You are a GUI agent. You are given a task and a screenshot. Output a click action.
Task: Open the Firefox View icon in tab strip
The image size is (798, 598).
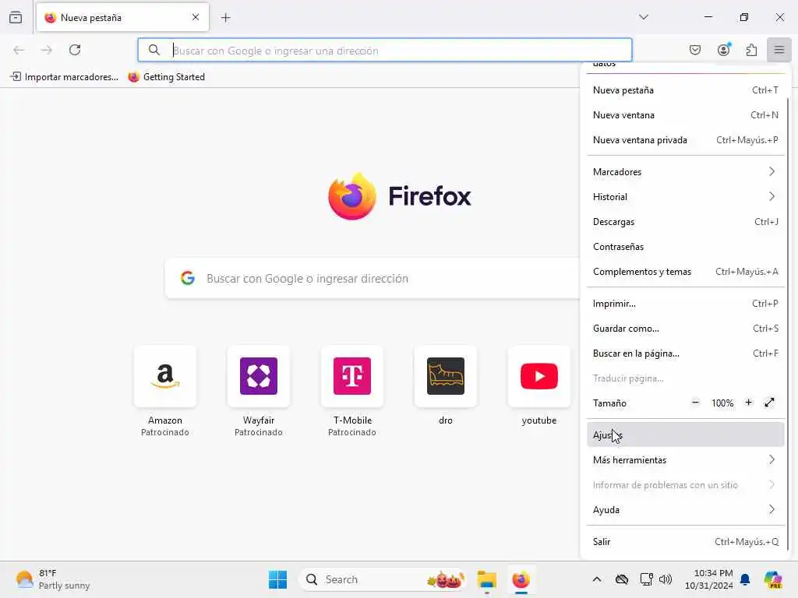[16, 17]
